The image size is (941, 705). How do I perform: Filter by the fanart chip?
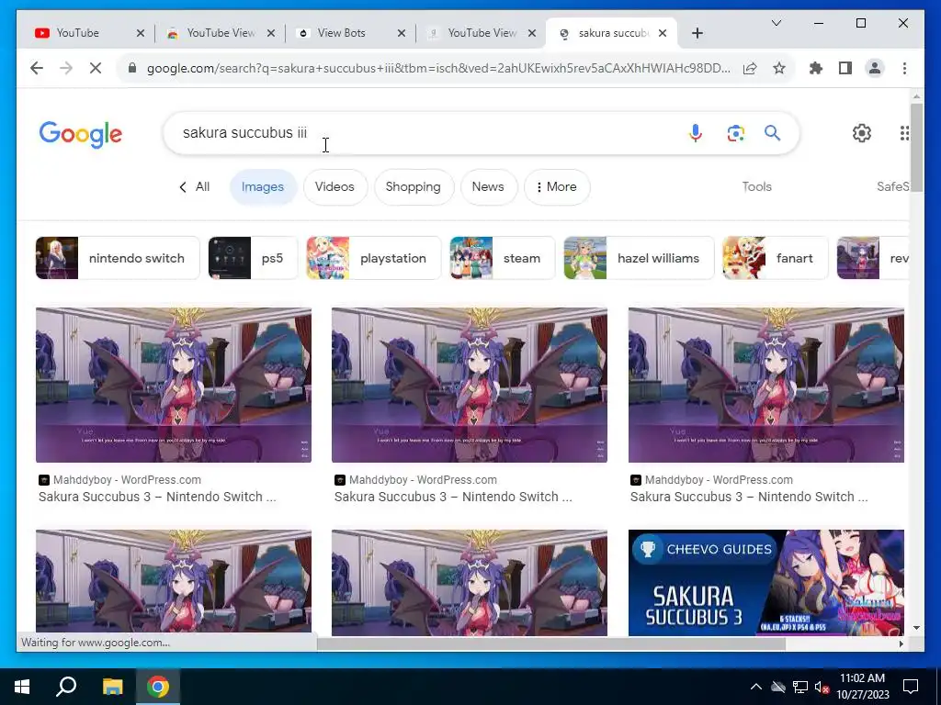776,258
